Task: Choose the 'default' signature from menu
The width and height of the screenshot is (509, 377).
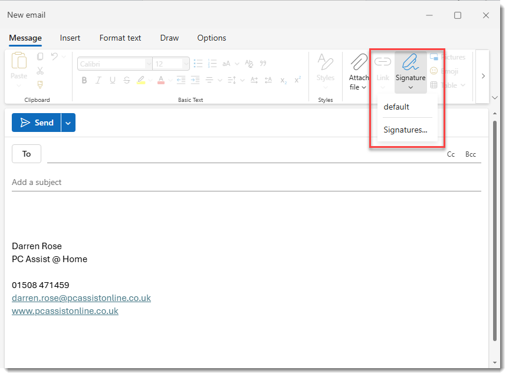Action: (396, 107)
